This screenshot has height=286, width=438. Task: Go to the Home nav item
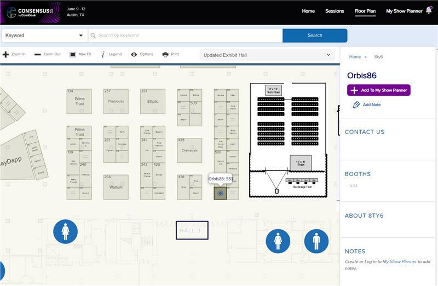point(308,11)
